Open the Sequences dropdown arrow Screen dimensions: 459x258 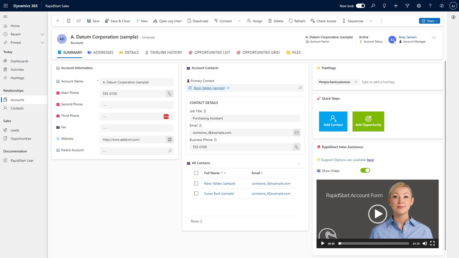click(x=371, y=21)
